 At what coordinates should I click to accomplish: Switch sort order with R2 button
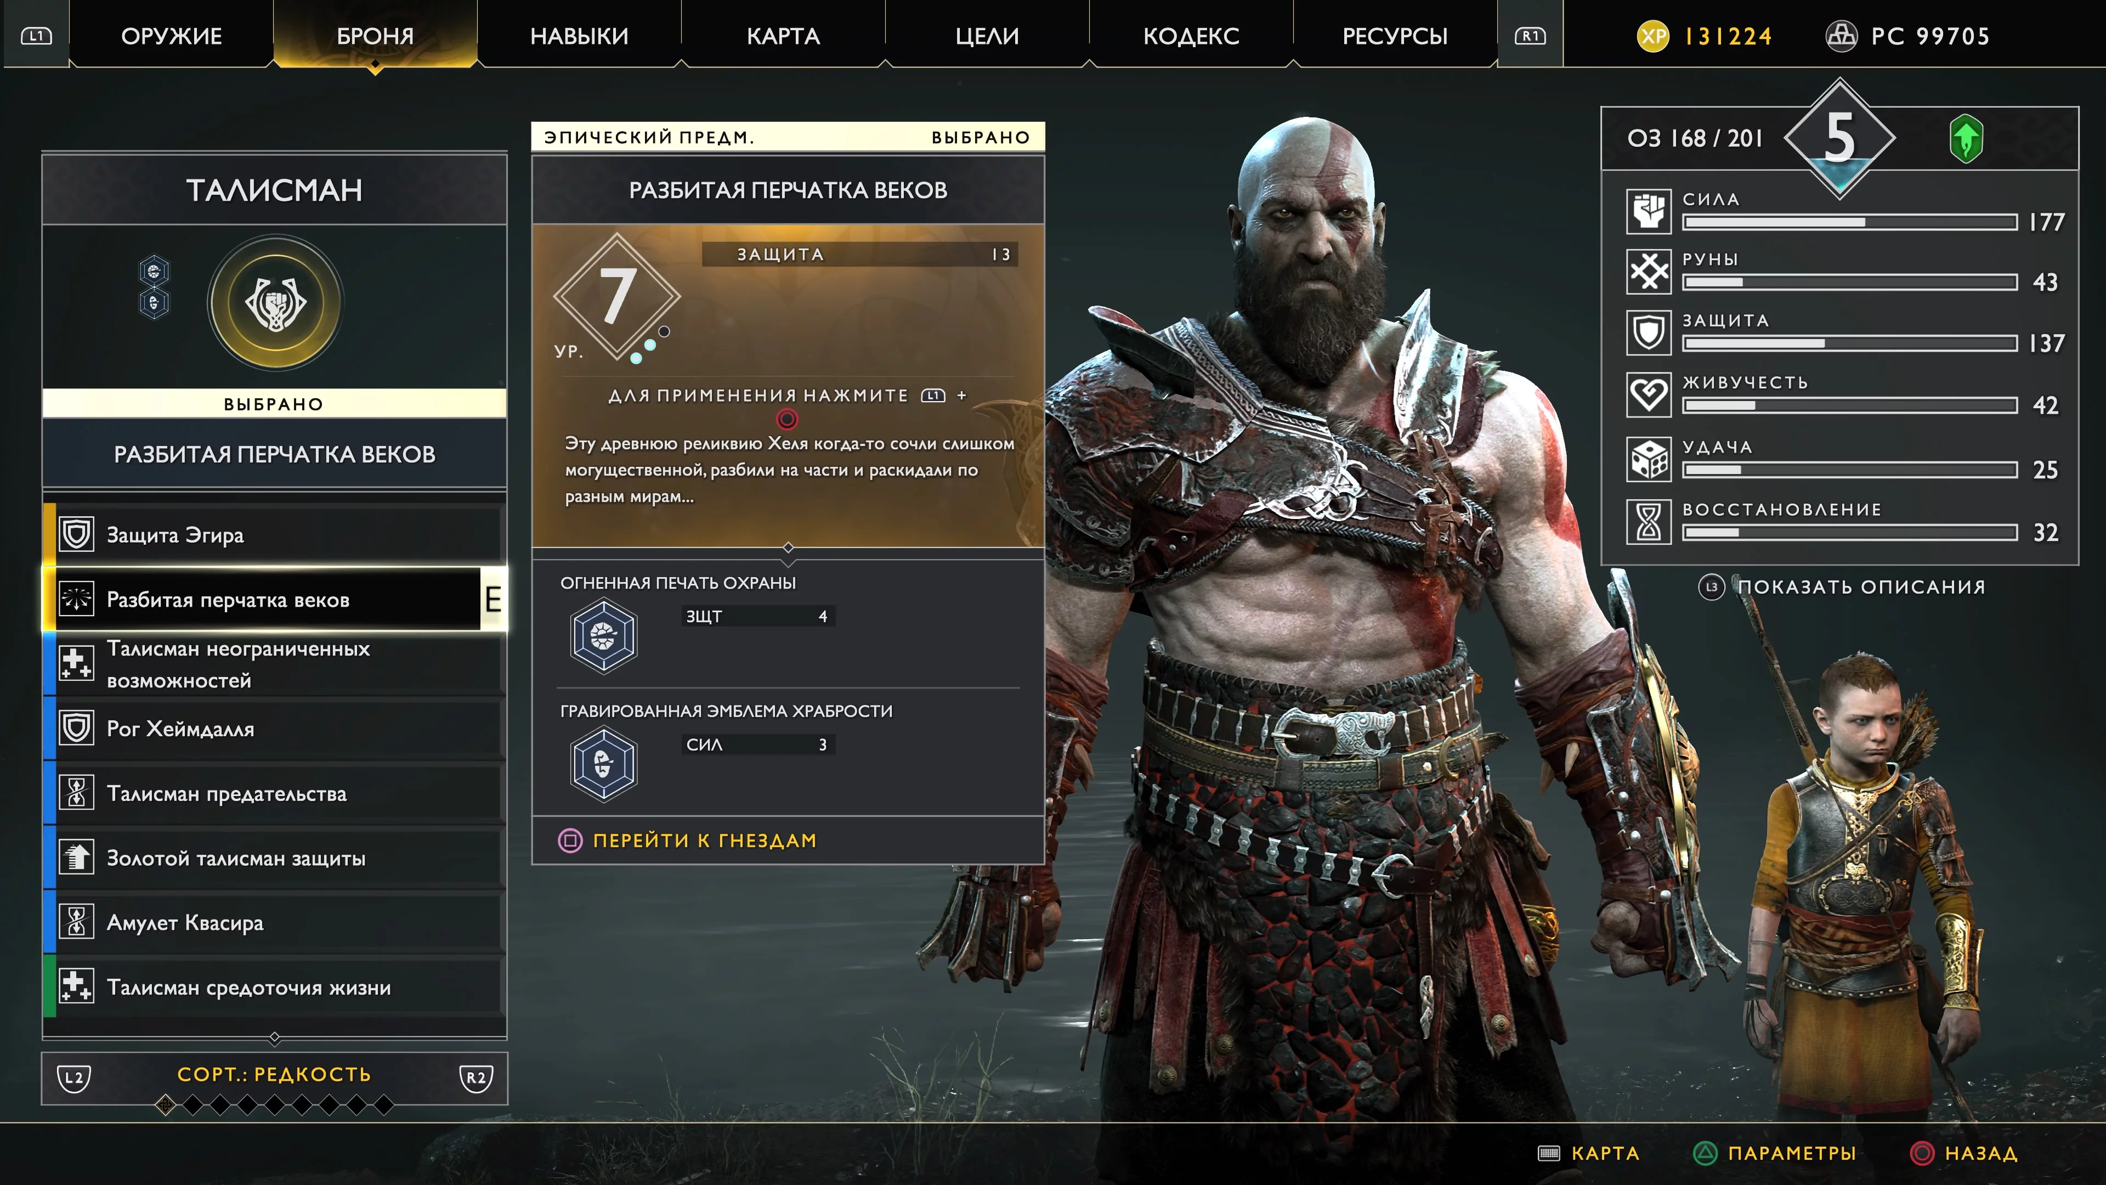476,1077
